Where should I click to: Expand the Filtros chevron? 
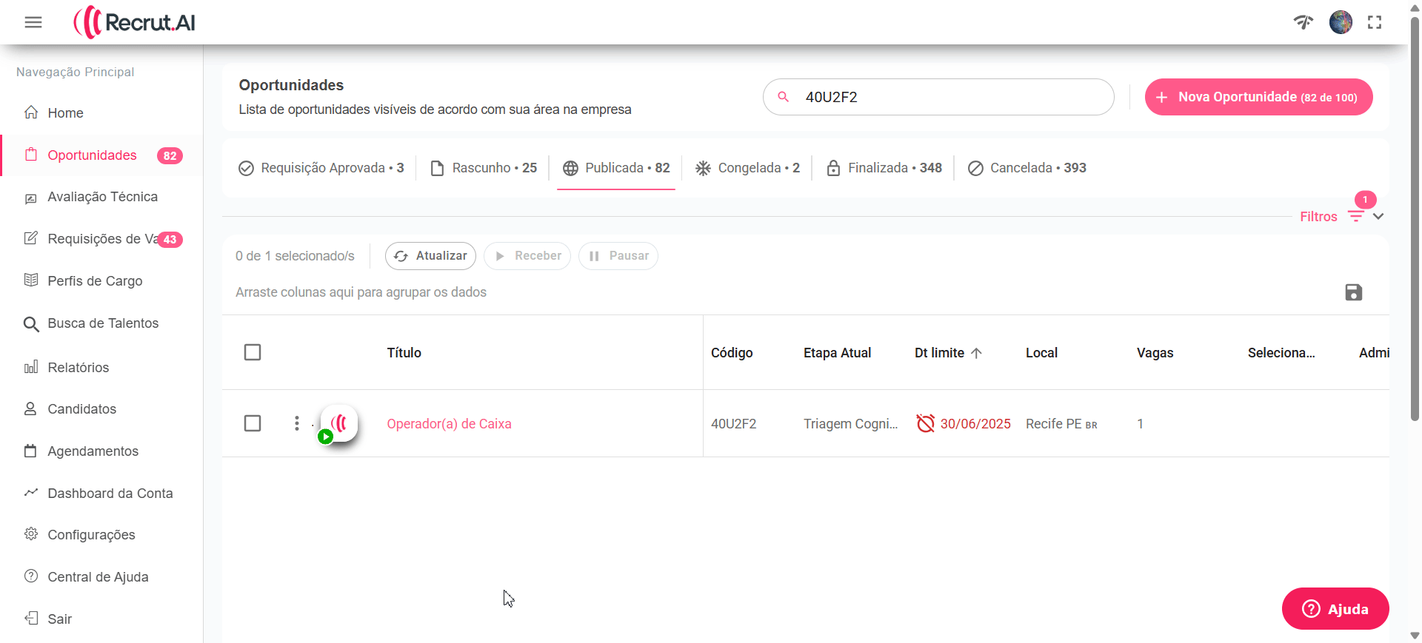1378,217
